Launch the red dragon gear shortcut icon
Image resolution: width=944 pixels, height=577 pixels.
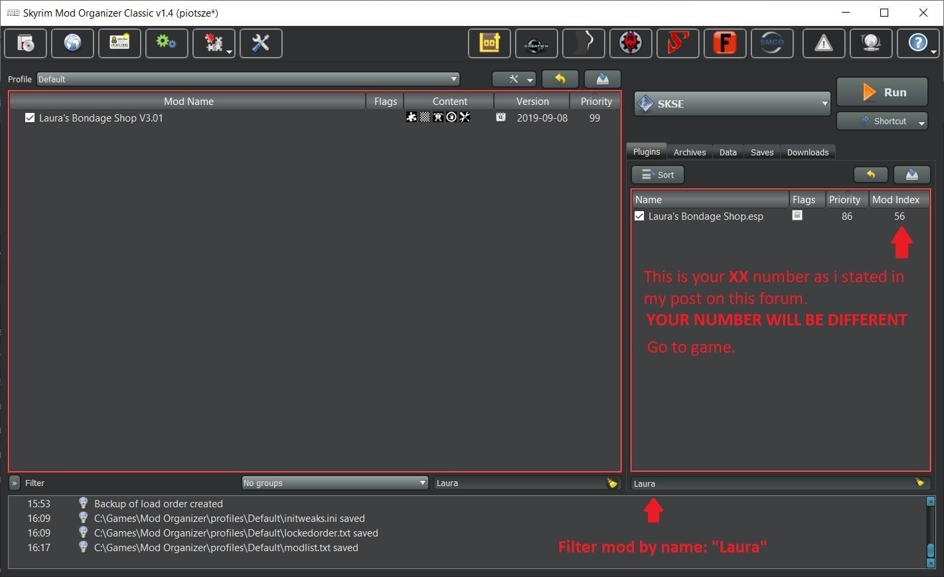click(x=631, y=43)
